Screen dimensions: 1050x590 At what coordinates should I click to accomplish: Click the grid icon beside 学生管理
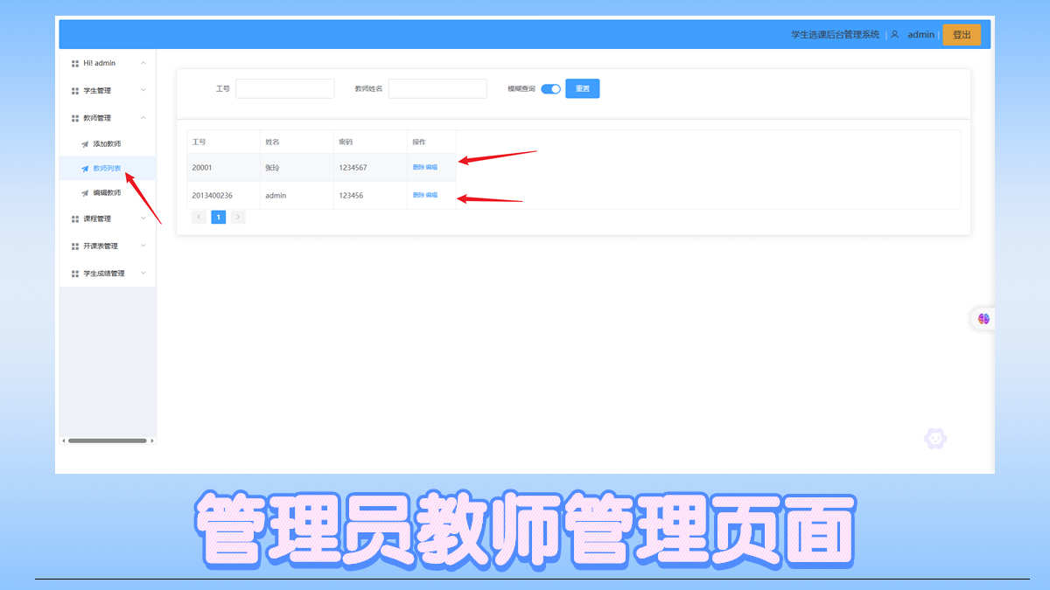(x=75, y=90)
